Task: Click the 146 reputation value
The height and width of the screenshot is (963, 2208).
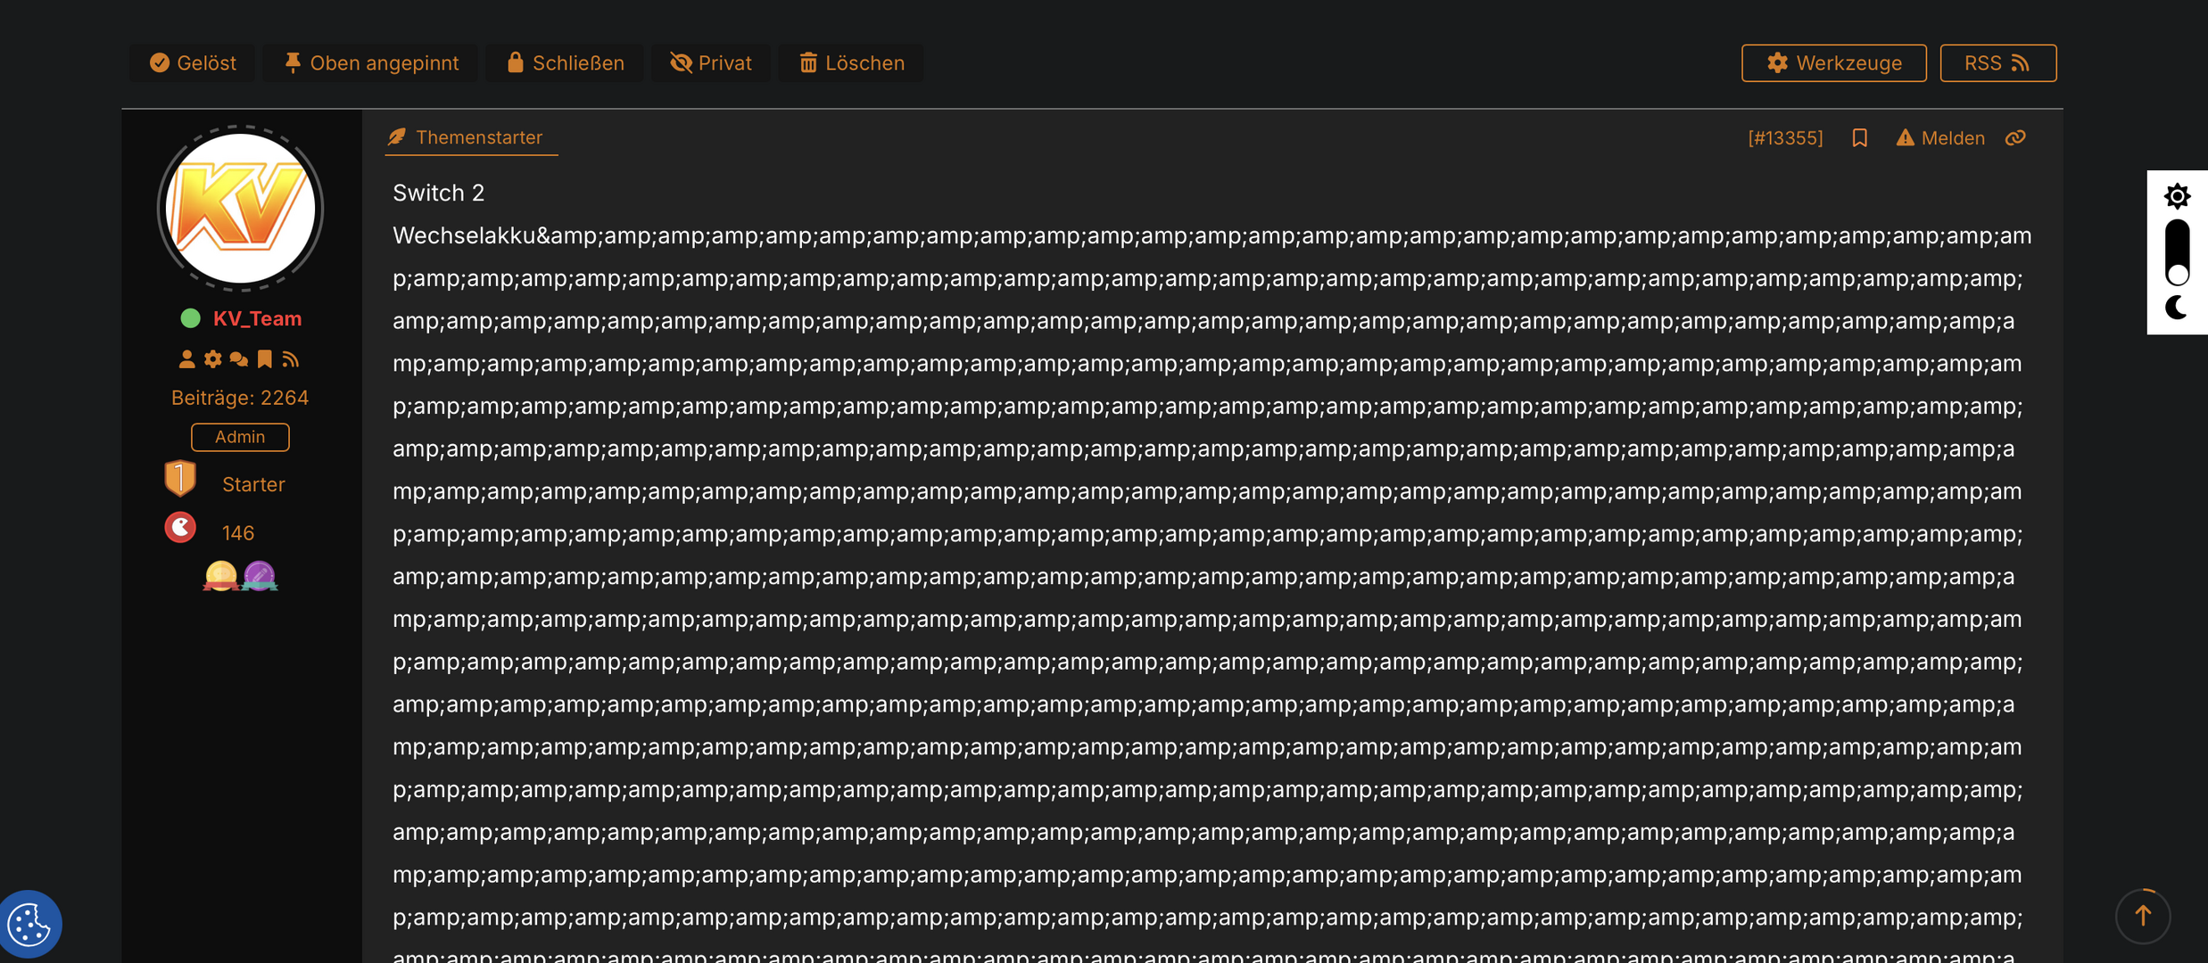Action: (238, 533)
